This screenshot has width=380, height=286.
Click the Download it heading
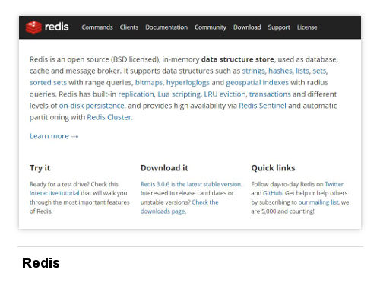point(164,168)
